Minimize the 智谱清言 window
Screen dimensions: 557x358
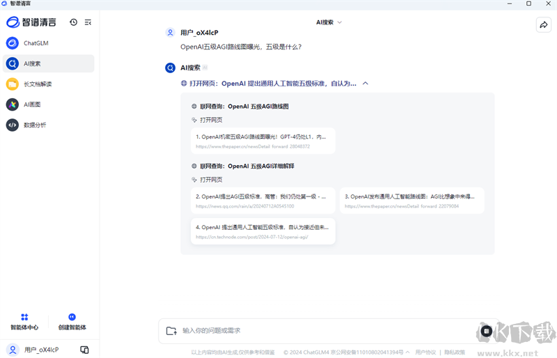pos(510,3)
